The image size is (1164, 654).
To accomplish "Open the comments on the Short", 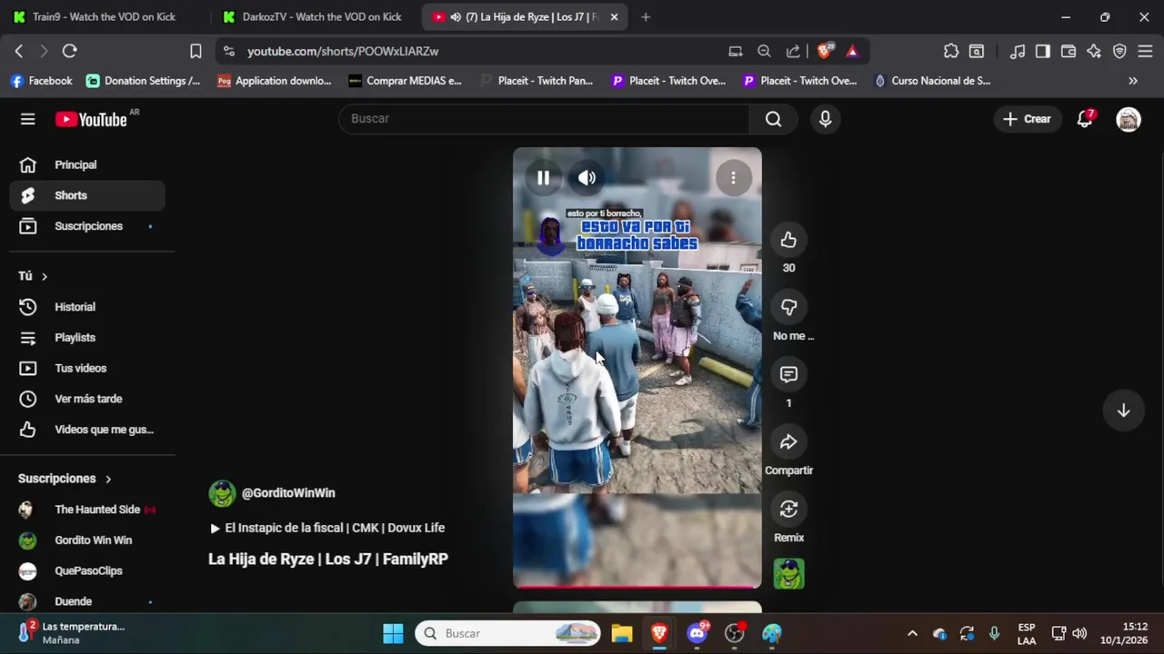I will (788, 374).
